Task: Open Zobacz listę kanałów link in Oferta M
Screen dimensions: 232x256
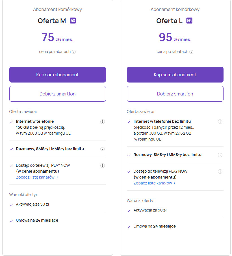Action: (x=37, y=177)
